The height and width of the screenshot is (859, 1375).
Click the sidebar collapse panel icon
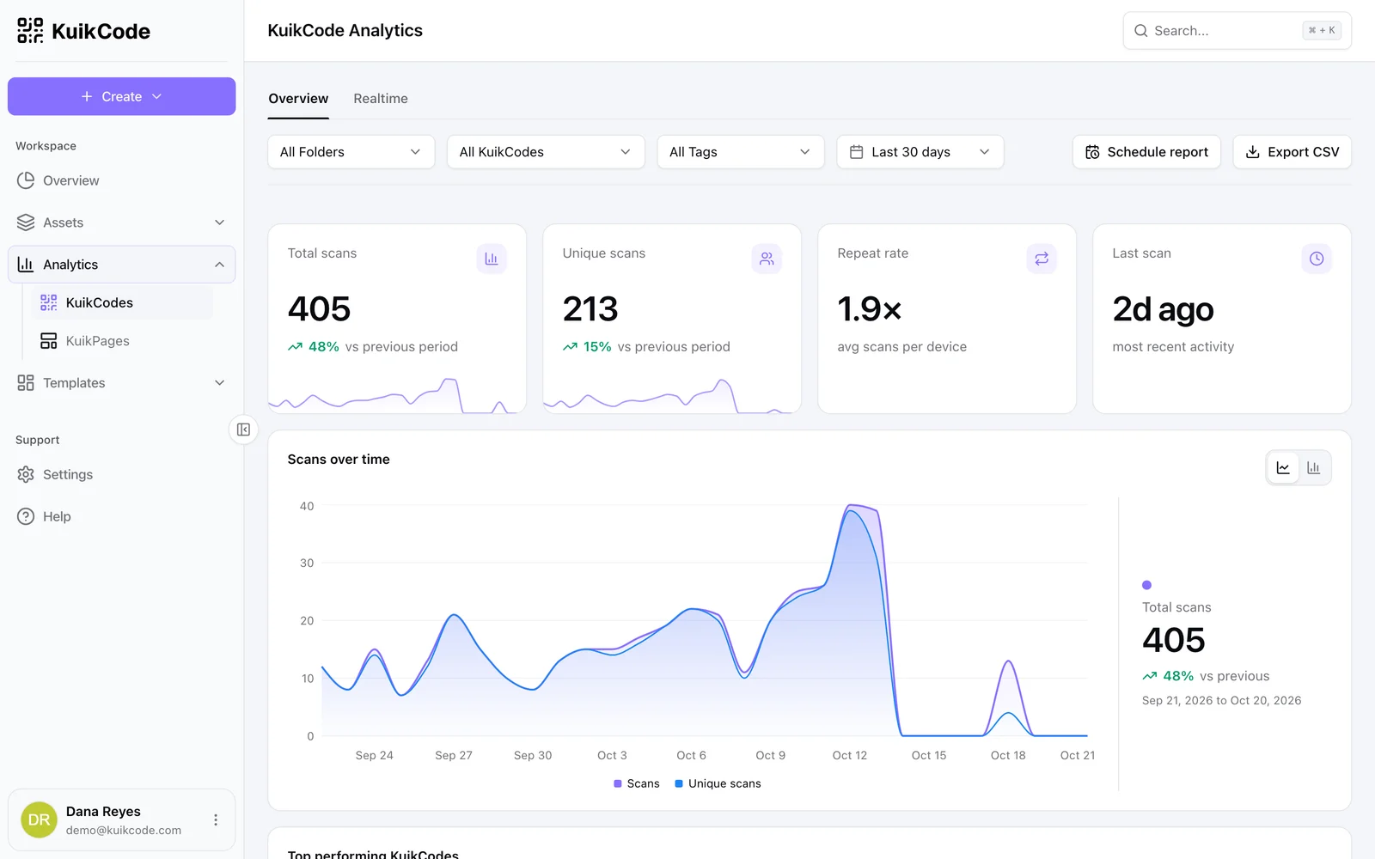tap(243, 429)
